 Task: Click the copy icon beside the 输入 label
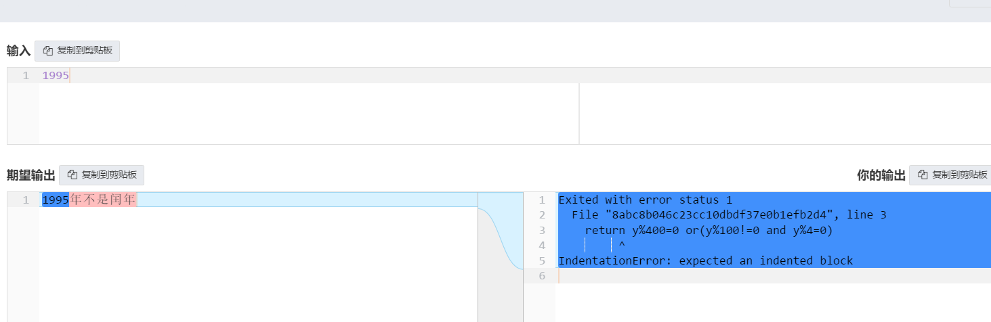[x=48, y=51]
